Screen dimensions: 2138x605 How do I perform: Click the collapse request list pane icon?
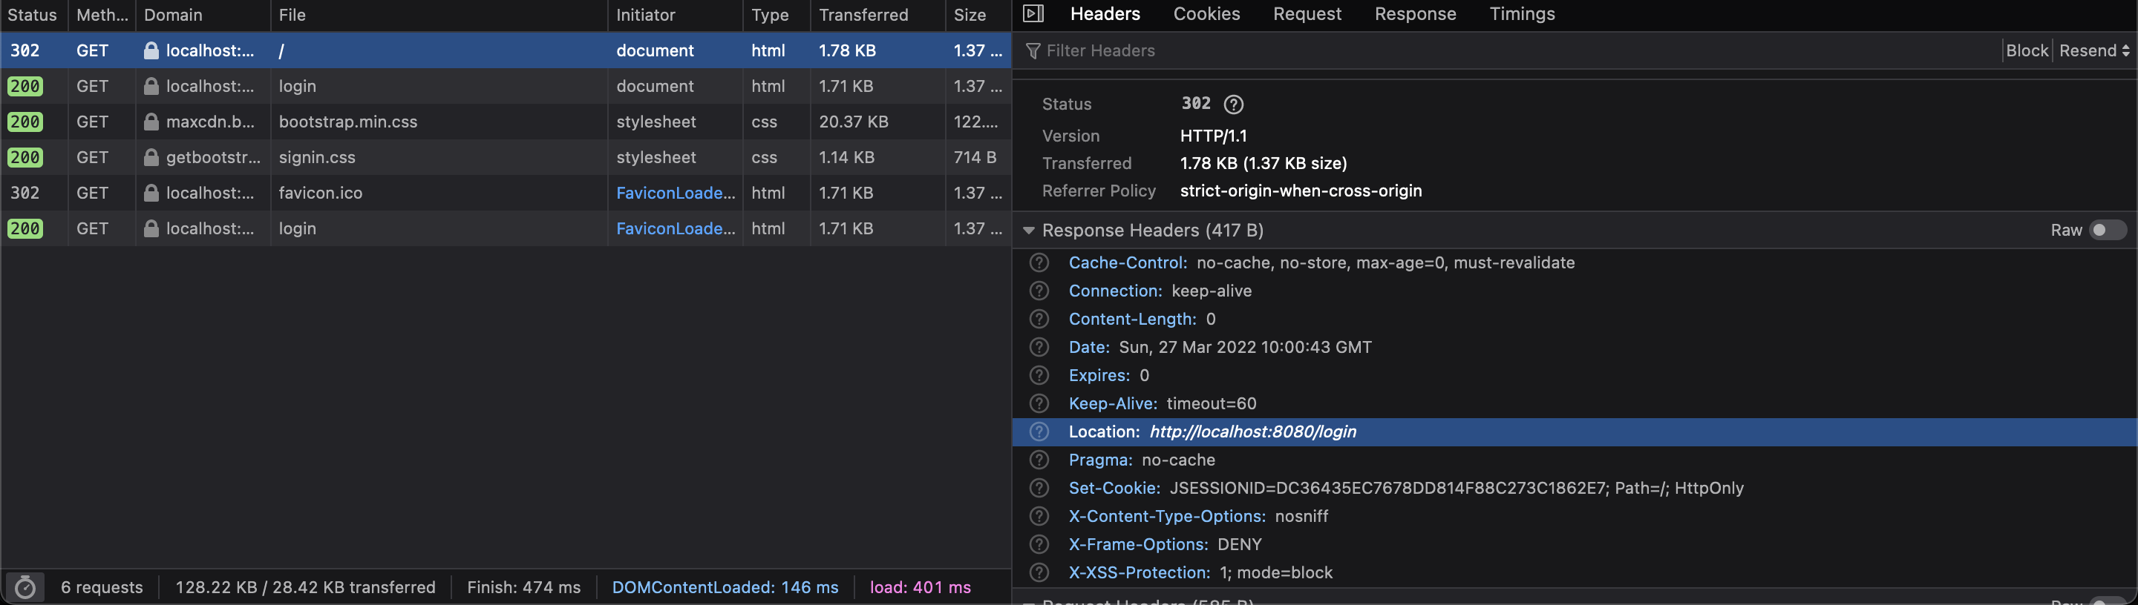click(1033, 13)
